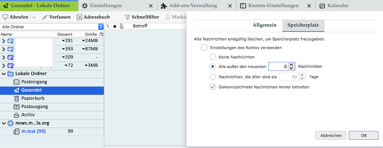The height and width of the screenshot is (148, 383).
Task: Increase the newest messages count stepper
Action: pos(291,65)
